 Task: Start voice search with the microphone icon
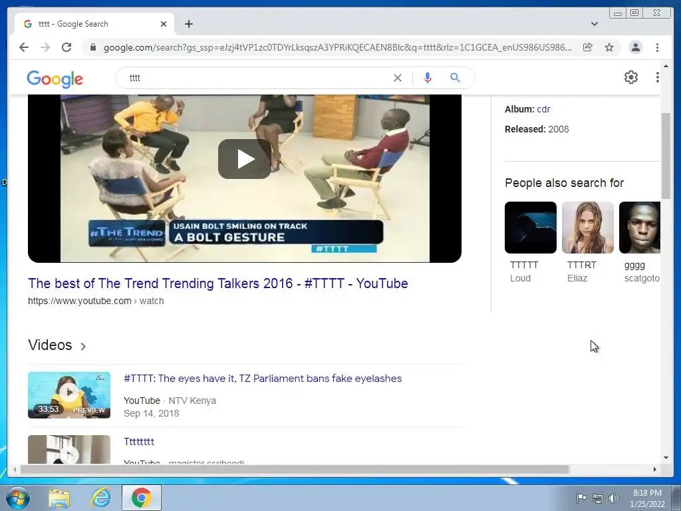[x=428, y=78]
